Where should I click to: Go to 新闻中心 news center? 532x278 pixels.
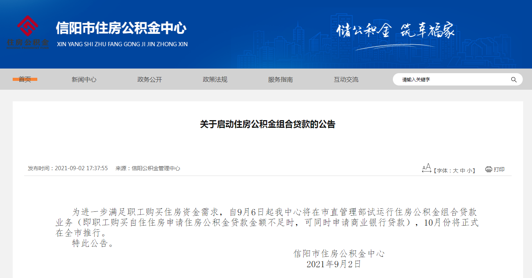pyautogui.click(x=84, y=80)
